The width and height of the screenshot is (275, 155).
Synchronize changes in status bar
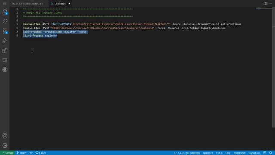pyautogui.click(x=31, y=153)
